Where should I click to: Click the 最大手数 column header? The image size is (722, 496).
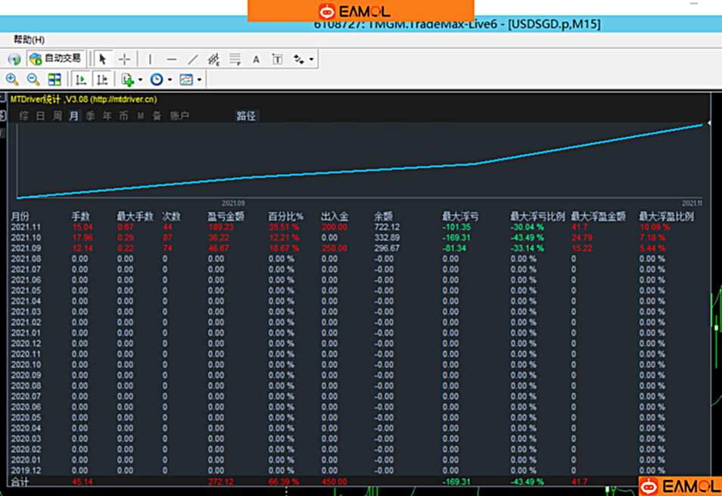pyautogui.click(x=135, y=216)
